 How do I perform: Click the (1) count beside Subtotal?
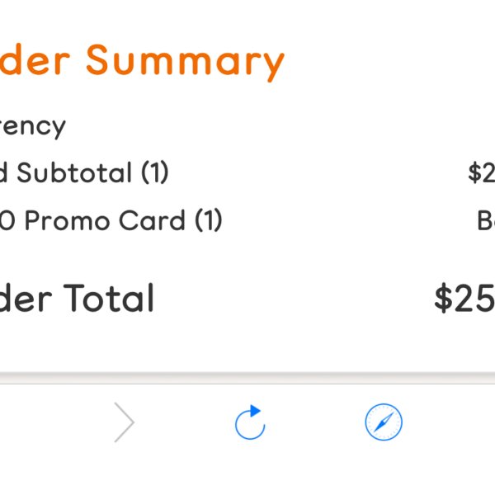pos(155,172)
